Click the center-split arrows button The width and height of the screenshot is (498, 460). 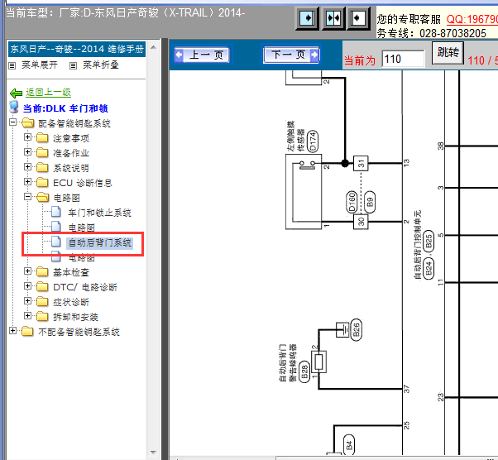tap(333, 18)
